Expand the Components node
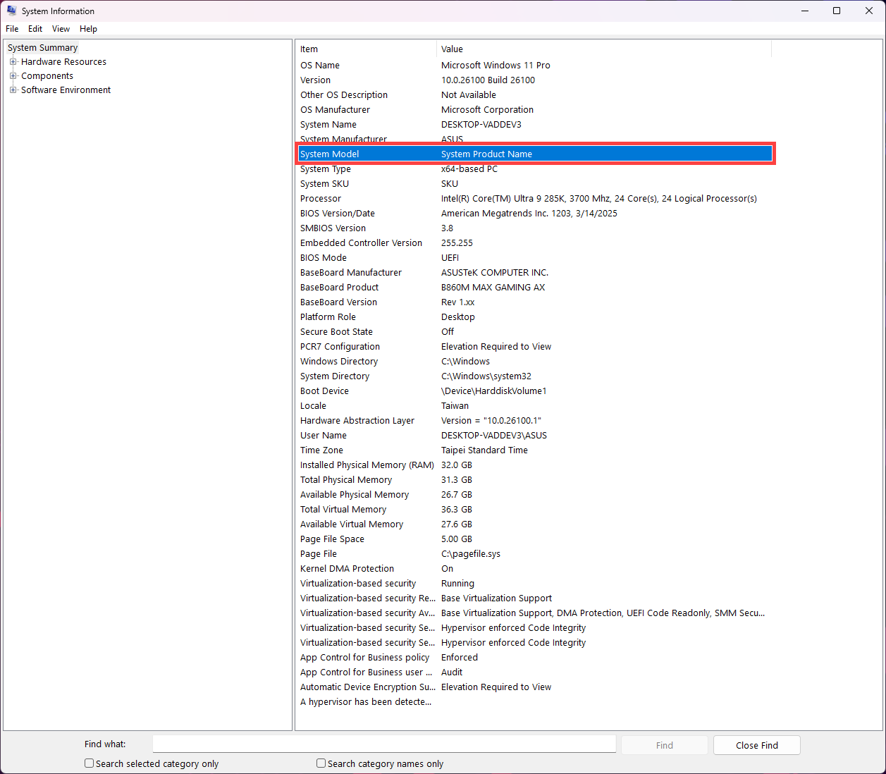Screen dimensions: 886x774 pyautogui.click(x=13, y=76)
